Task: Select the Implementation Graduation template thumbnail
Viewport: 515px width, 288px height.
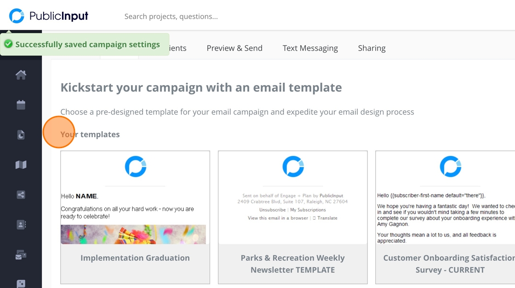Action: (135, 198)
